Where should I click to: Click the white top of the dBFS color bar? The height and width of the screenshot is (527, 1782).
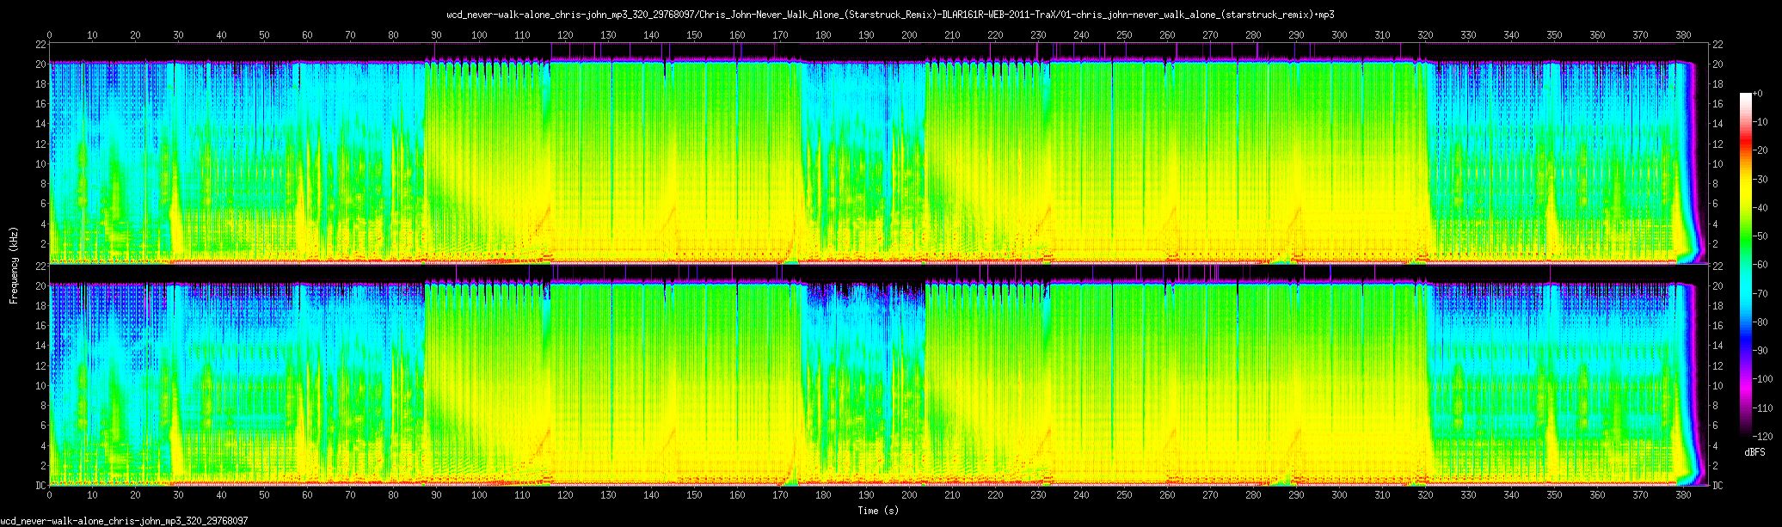coord(1746,96)
